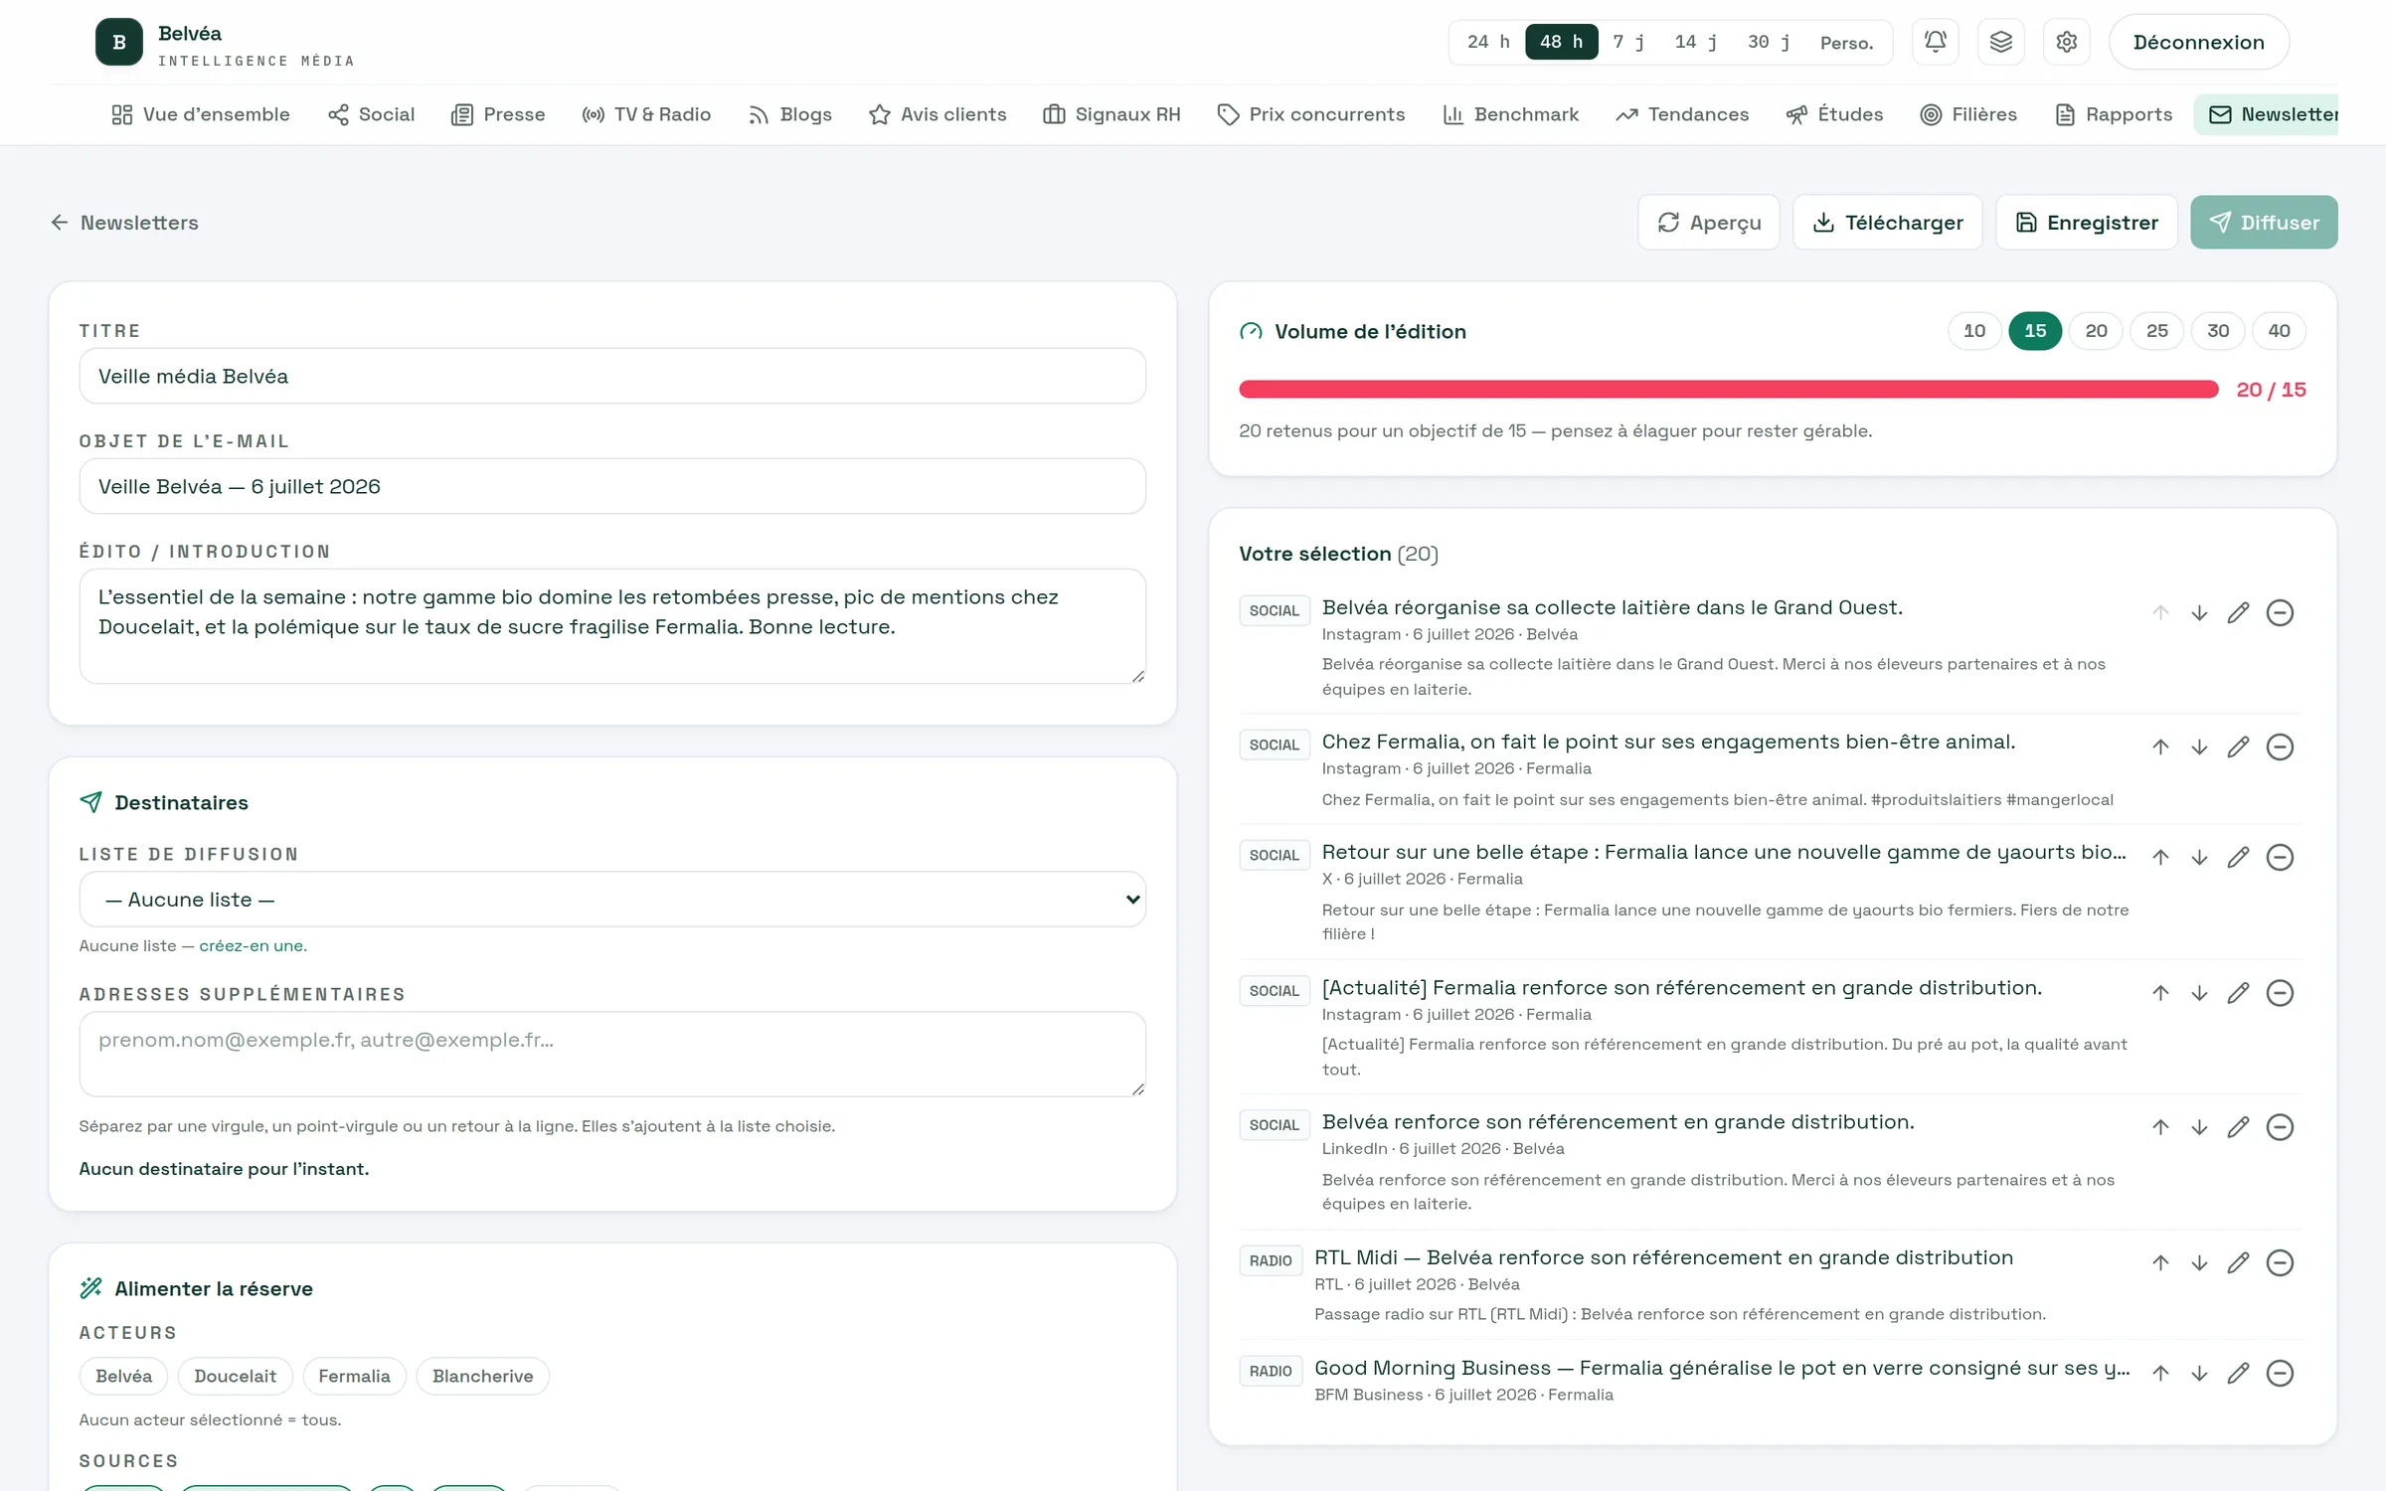The height and width of the screenshot is (1491, 2386).
Task: Click the Adresses supplémentaires textarea
Action: [x=612, y=1055]
